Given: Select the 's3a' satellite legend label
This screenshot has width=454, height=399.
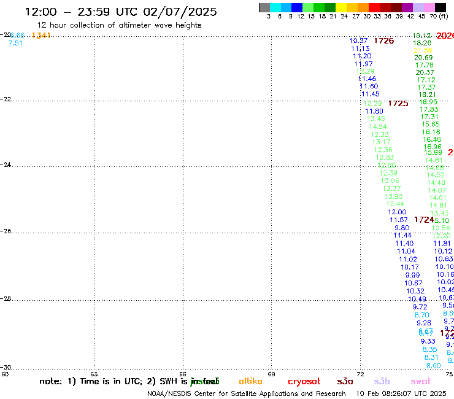Looking at the screenshot, I should (345, 382).
